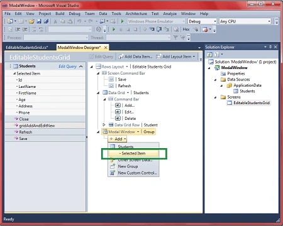The image size is (283, 226).
Task: Open the Rows Layout type dropdown
Action: pos(127,67)
